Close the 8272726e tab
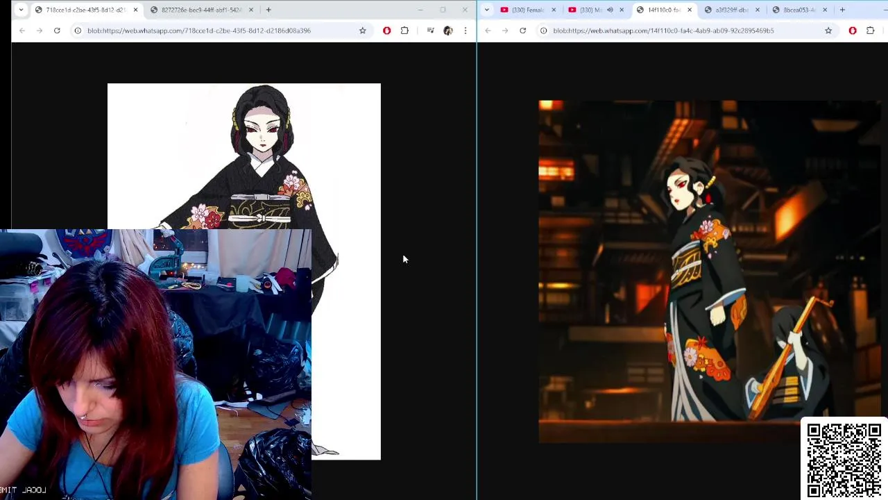The image size is (888, 500). (251, 10)
